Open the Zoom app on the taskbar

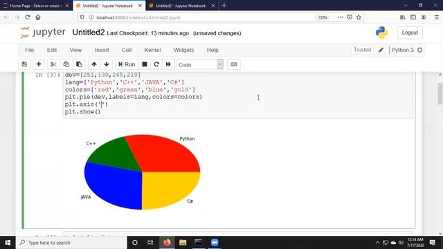(215, 243)
